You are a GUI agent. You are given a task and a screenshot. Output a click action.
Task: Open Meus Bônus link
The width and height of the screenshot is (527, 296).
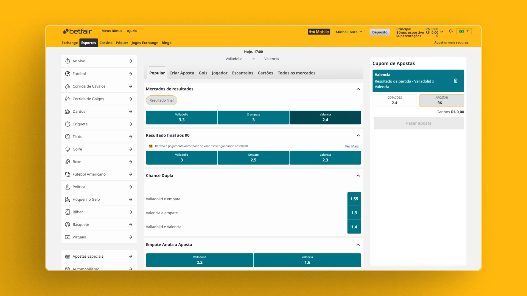tap(112, 31)
